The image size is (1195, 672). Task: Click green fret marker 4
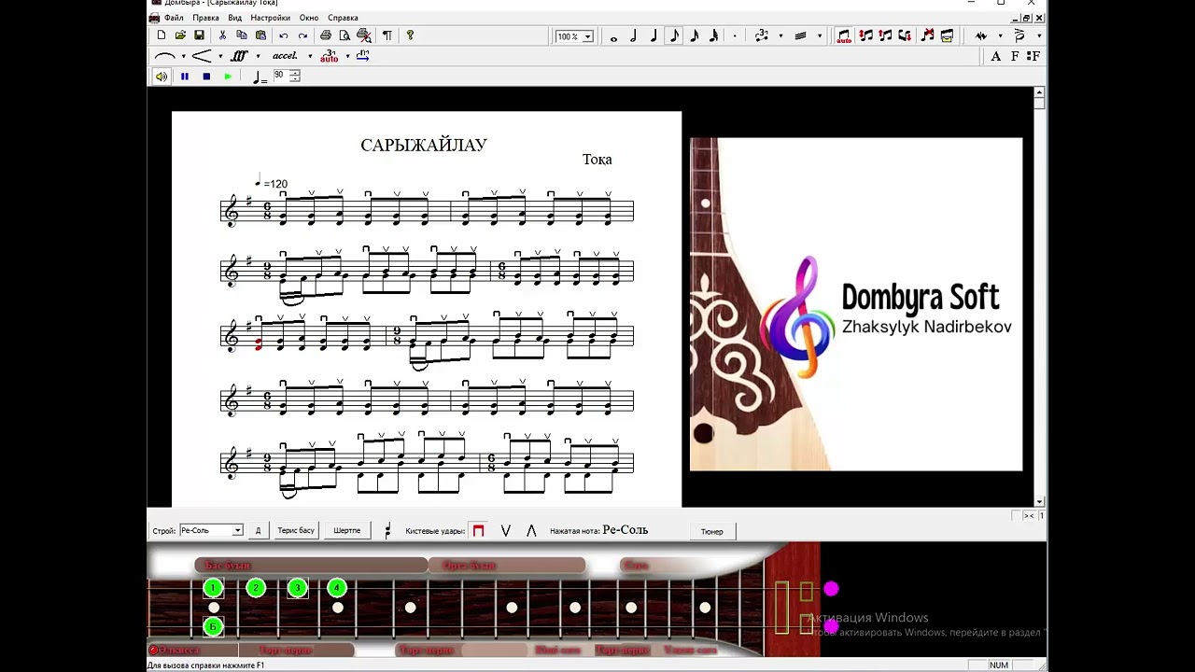[337, 587]
